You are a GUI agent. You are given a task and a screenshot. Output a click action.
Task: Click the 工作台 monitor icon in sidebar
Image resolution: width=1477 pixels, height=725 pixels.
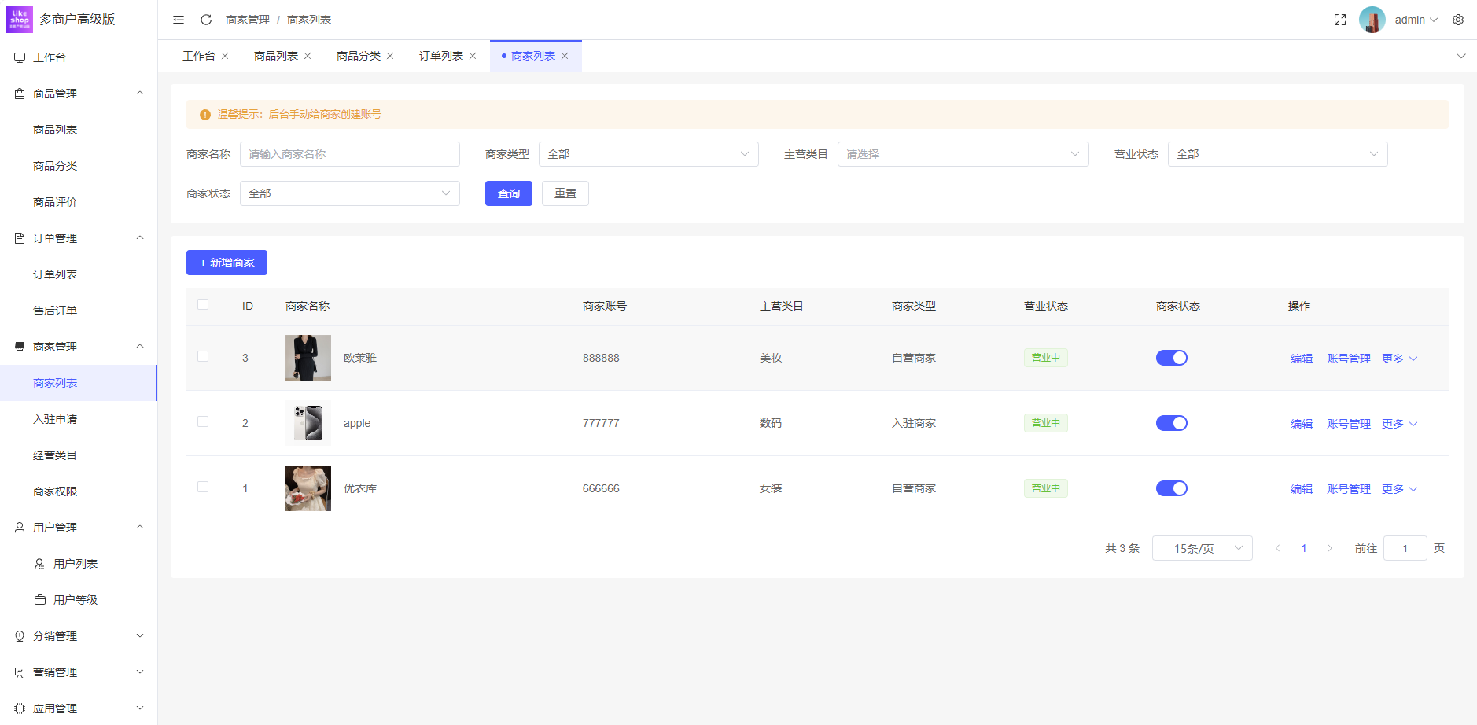[19, 57]
